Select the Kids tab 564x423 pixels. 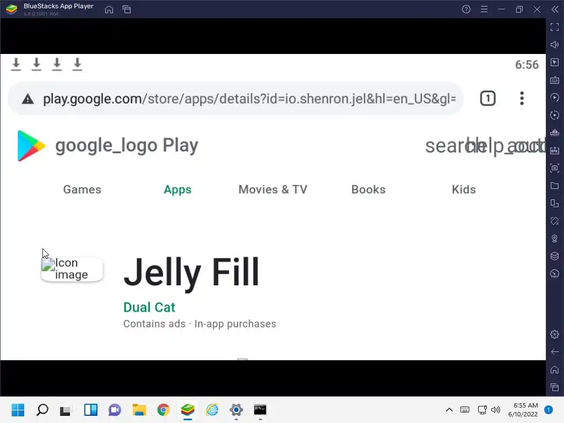[464, 189]
